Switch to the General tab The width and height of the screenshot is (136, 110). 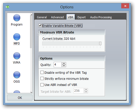[x=42, y=17]
